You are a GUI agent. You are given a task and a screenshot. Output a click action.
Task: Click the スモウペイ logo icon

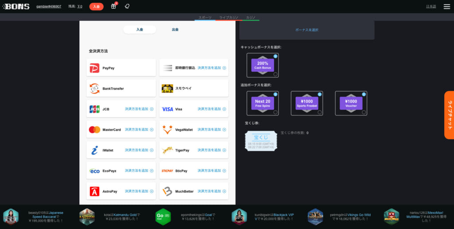(167, 89)
